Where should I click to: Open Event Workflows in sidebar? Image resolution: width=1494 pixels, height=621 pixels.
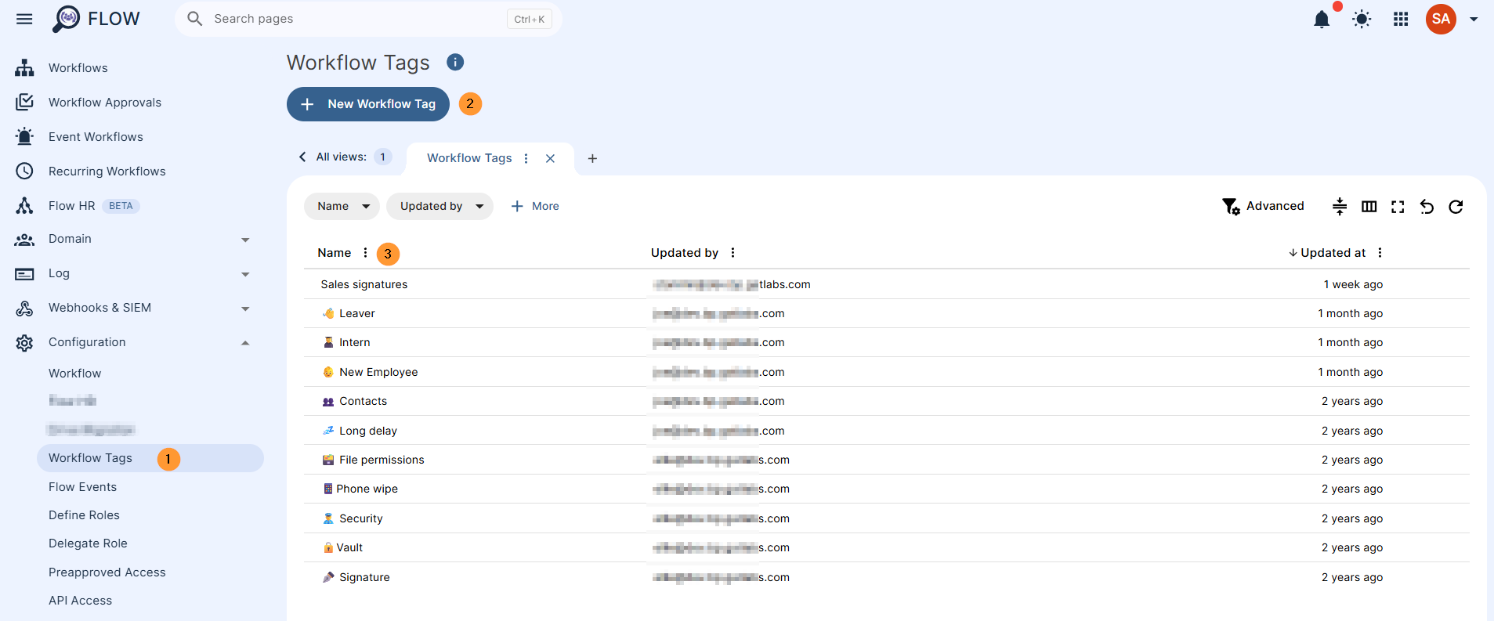click(96, 137)
